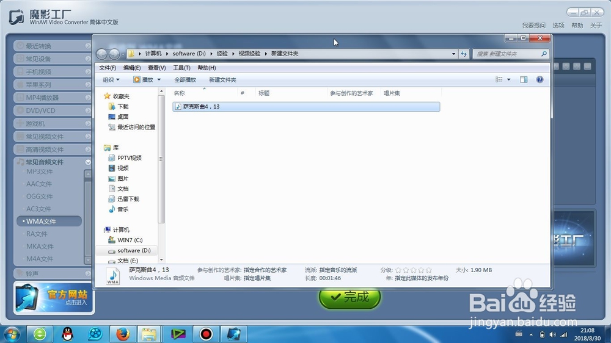The height and width of the screenshot is (343, 611).
Task: Open Firefox from the taskbar
Action: (x=122, y=334)
